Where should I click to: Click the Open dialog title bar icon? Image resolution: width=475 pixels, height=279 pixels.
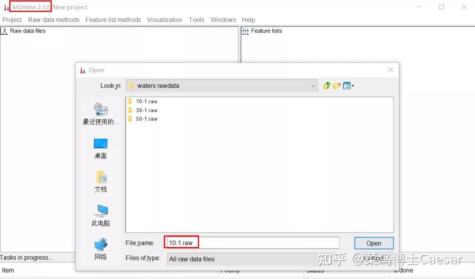click(x=83, y=70)
